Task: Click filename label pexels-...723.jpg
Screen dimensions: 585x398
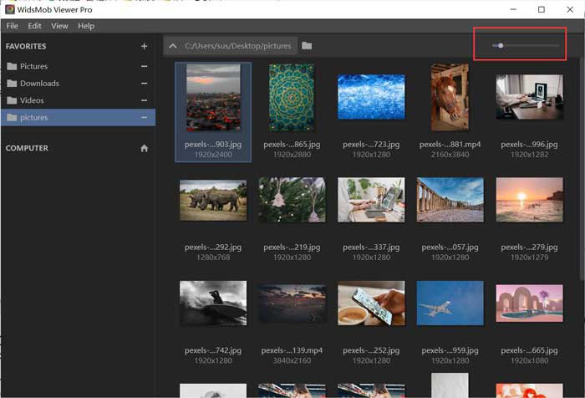Action: [x=371, y=145]
